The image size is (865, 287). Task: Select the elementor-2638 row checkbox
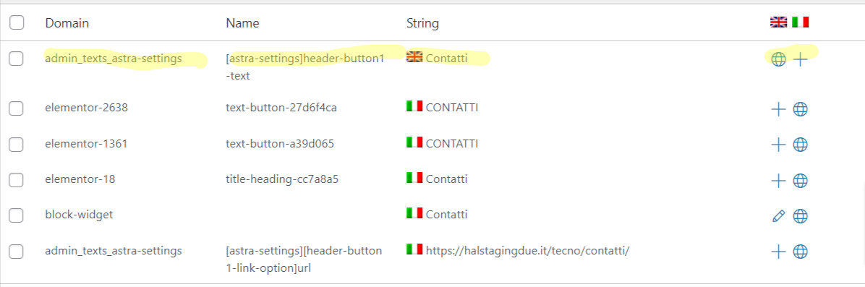pyautogui.click(x=17, y=108)
